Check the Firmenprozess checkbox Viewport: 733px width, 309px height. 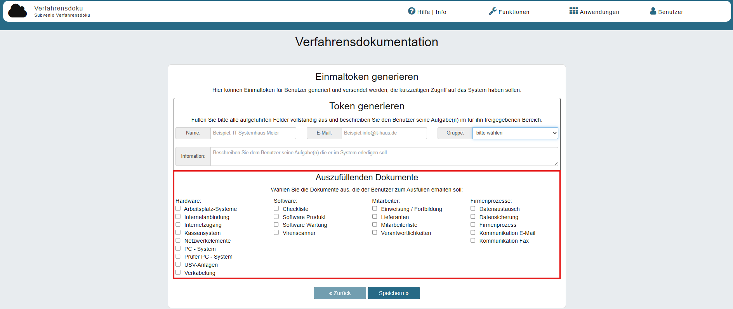click(x=473, y=224)
